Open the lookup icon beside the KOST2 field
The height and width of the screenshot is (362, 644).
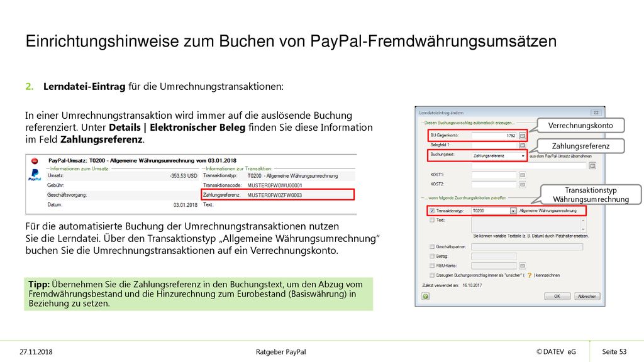pos(522,184)
